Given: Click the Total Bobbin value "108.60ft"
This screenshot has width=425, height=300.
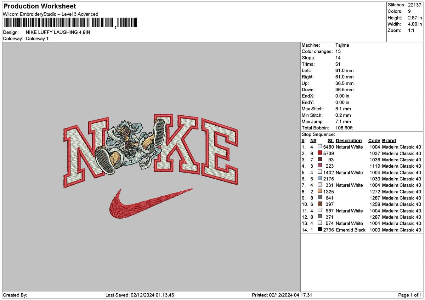Looking at the screenshot, I should (344, 128).
